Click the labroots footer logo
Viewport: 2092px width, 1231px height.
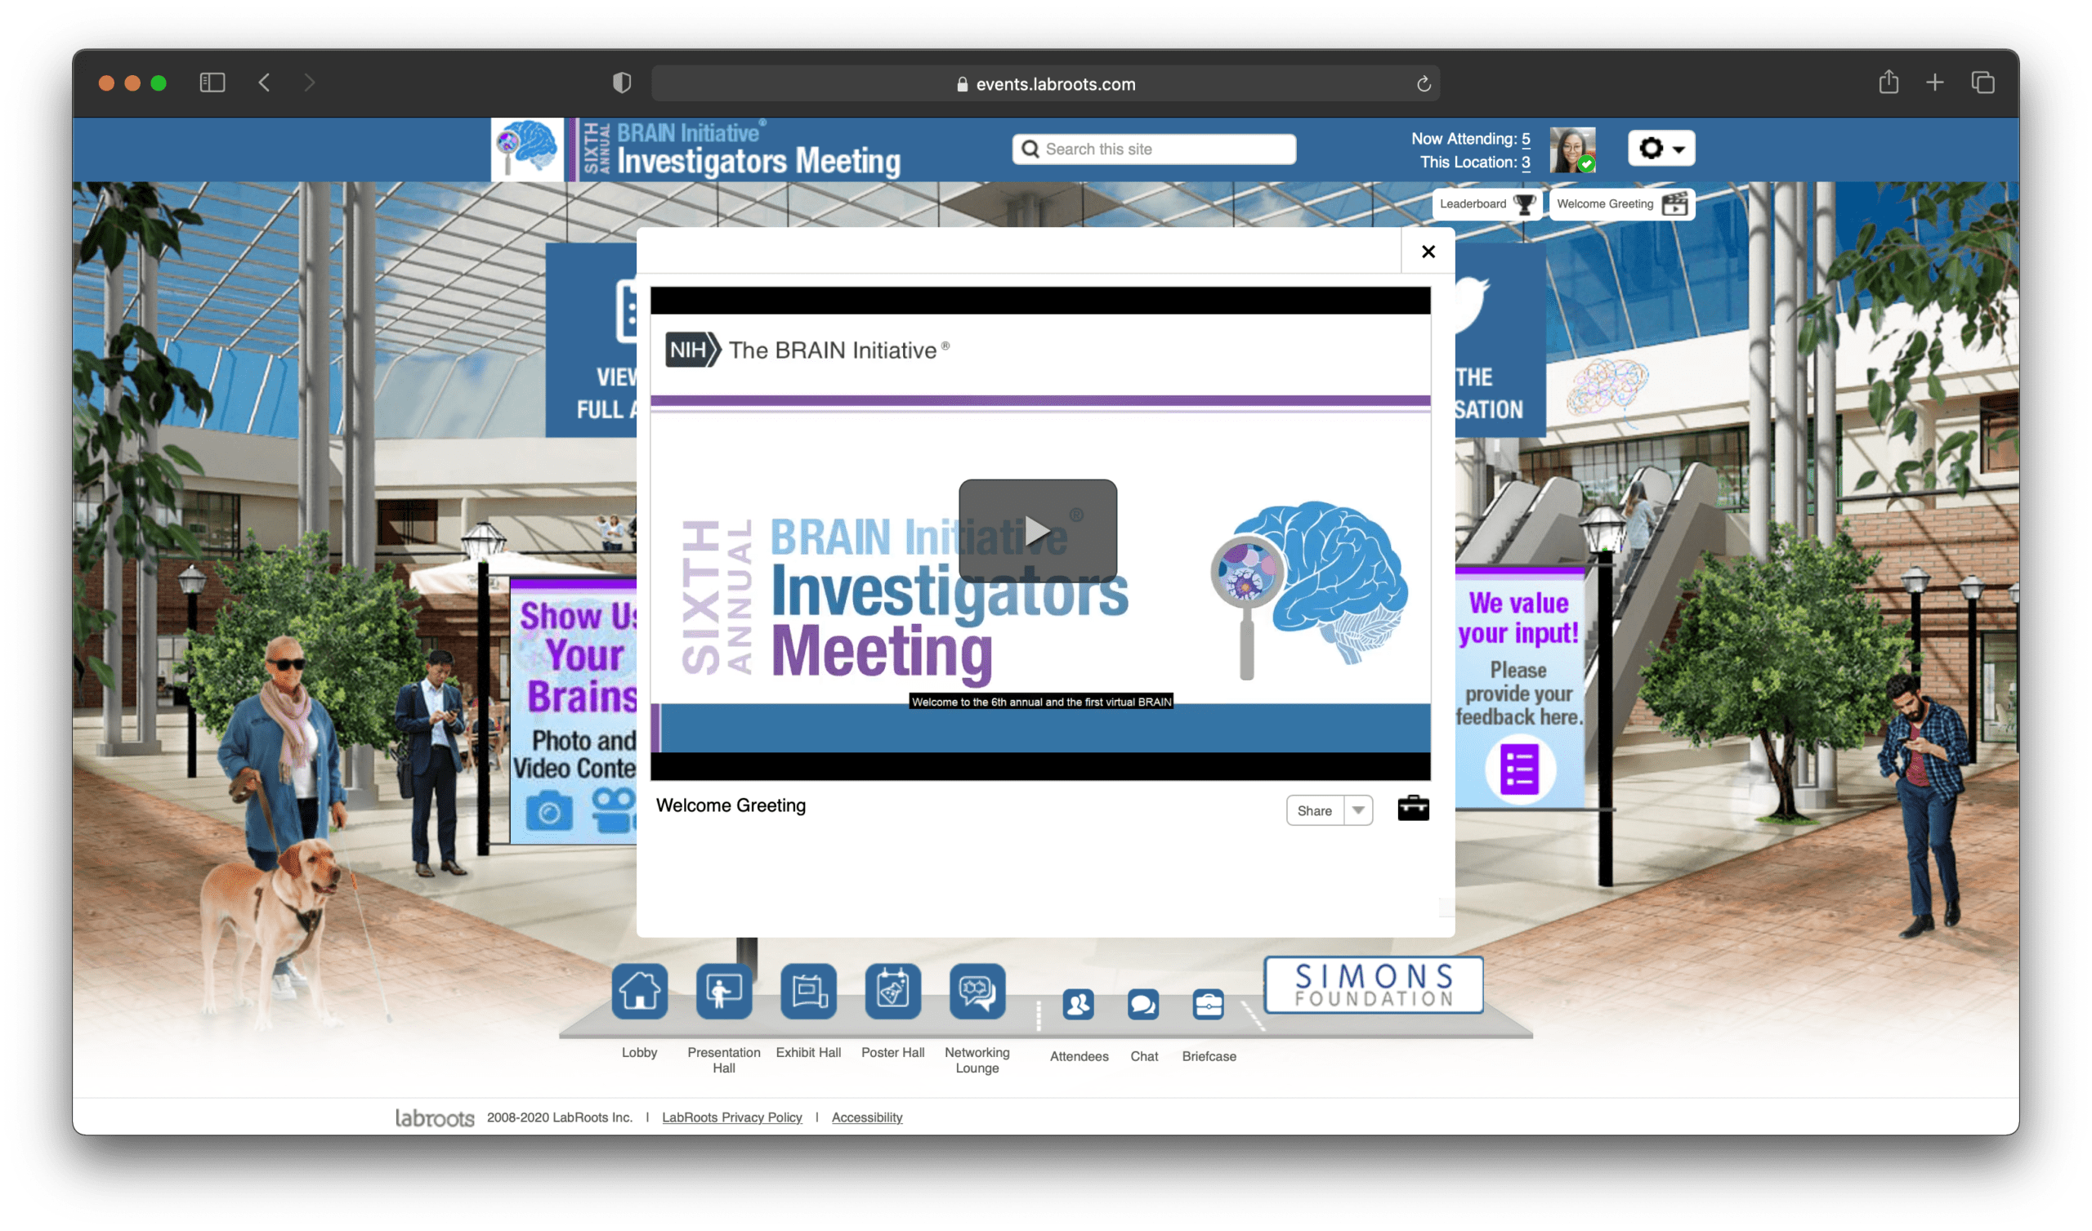(434, 1117)
